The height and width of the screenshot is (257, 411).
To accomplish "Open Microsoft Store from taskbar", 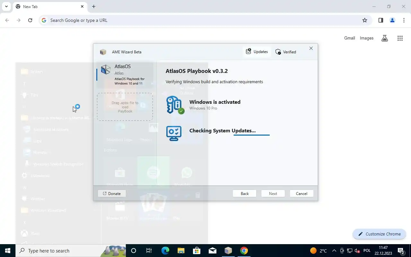I will tap(197, 251).
